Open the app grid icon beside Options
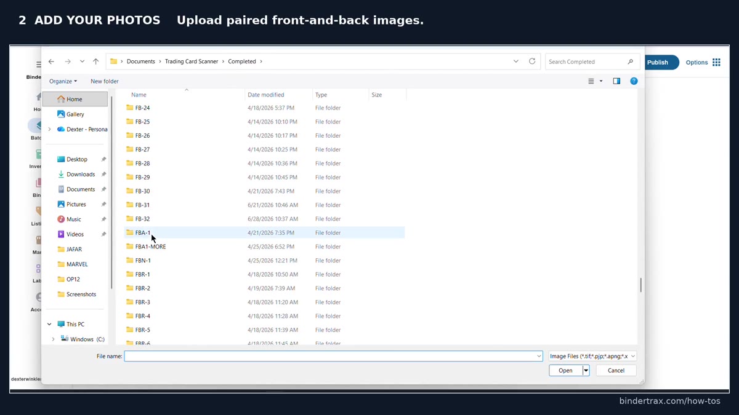 click(716, 62)
